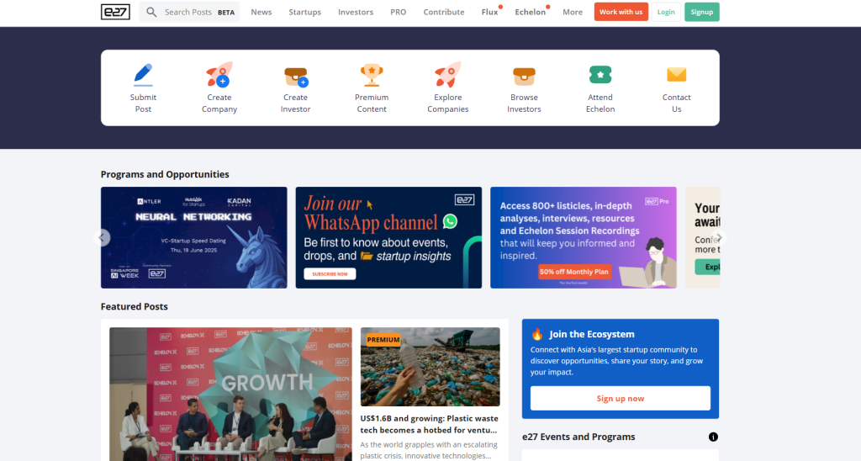Viewport: 861px width, 461px height.
Task: Select the Create Investor briefcase icon
Action: (x=296, y=77)
